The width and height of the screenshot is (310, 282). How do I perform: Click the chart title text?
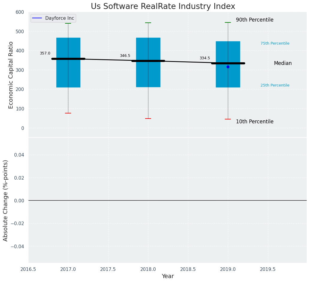[163, 6]
